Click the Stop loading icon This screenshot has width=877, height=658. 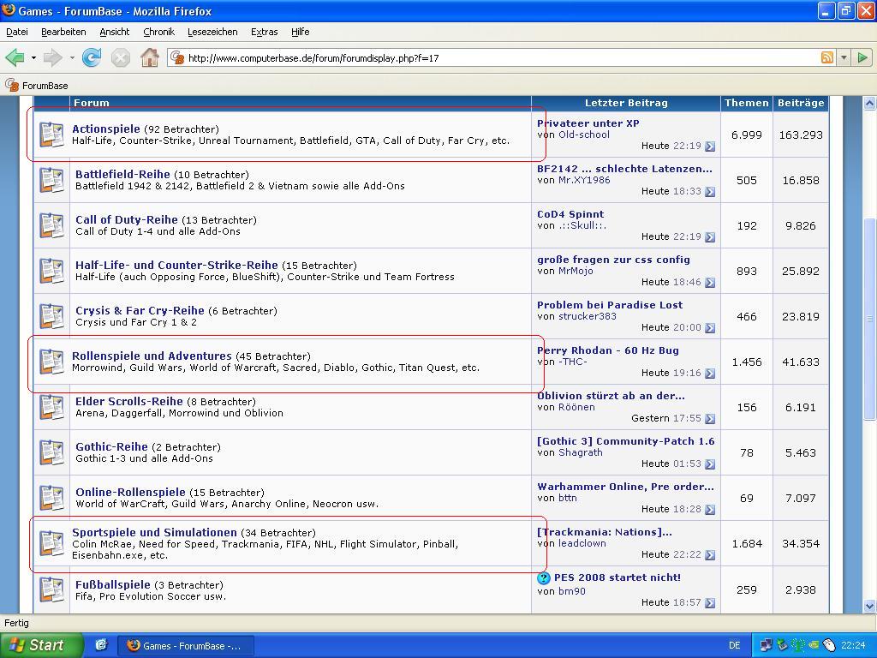pos(120,57)
